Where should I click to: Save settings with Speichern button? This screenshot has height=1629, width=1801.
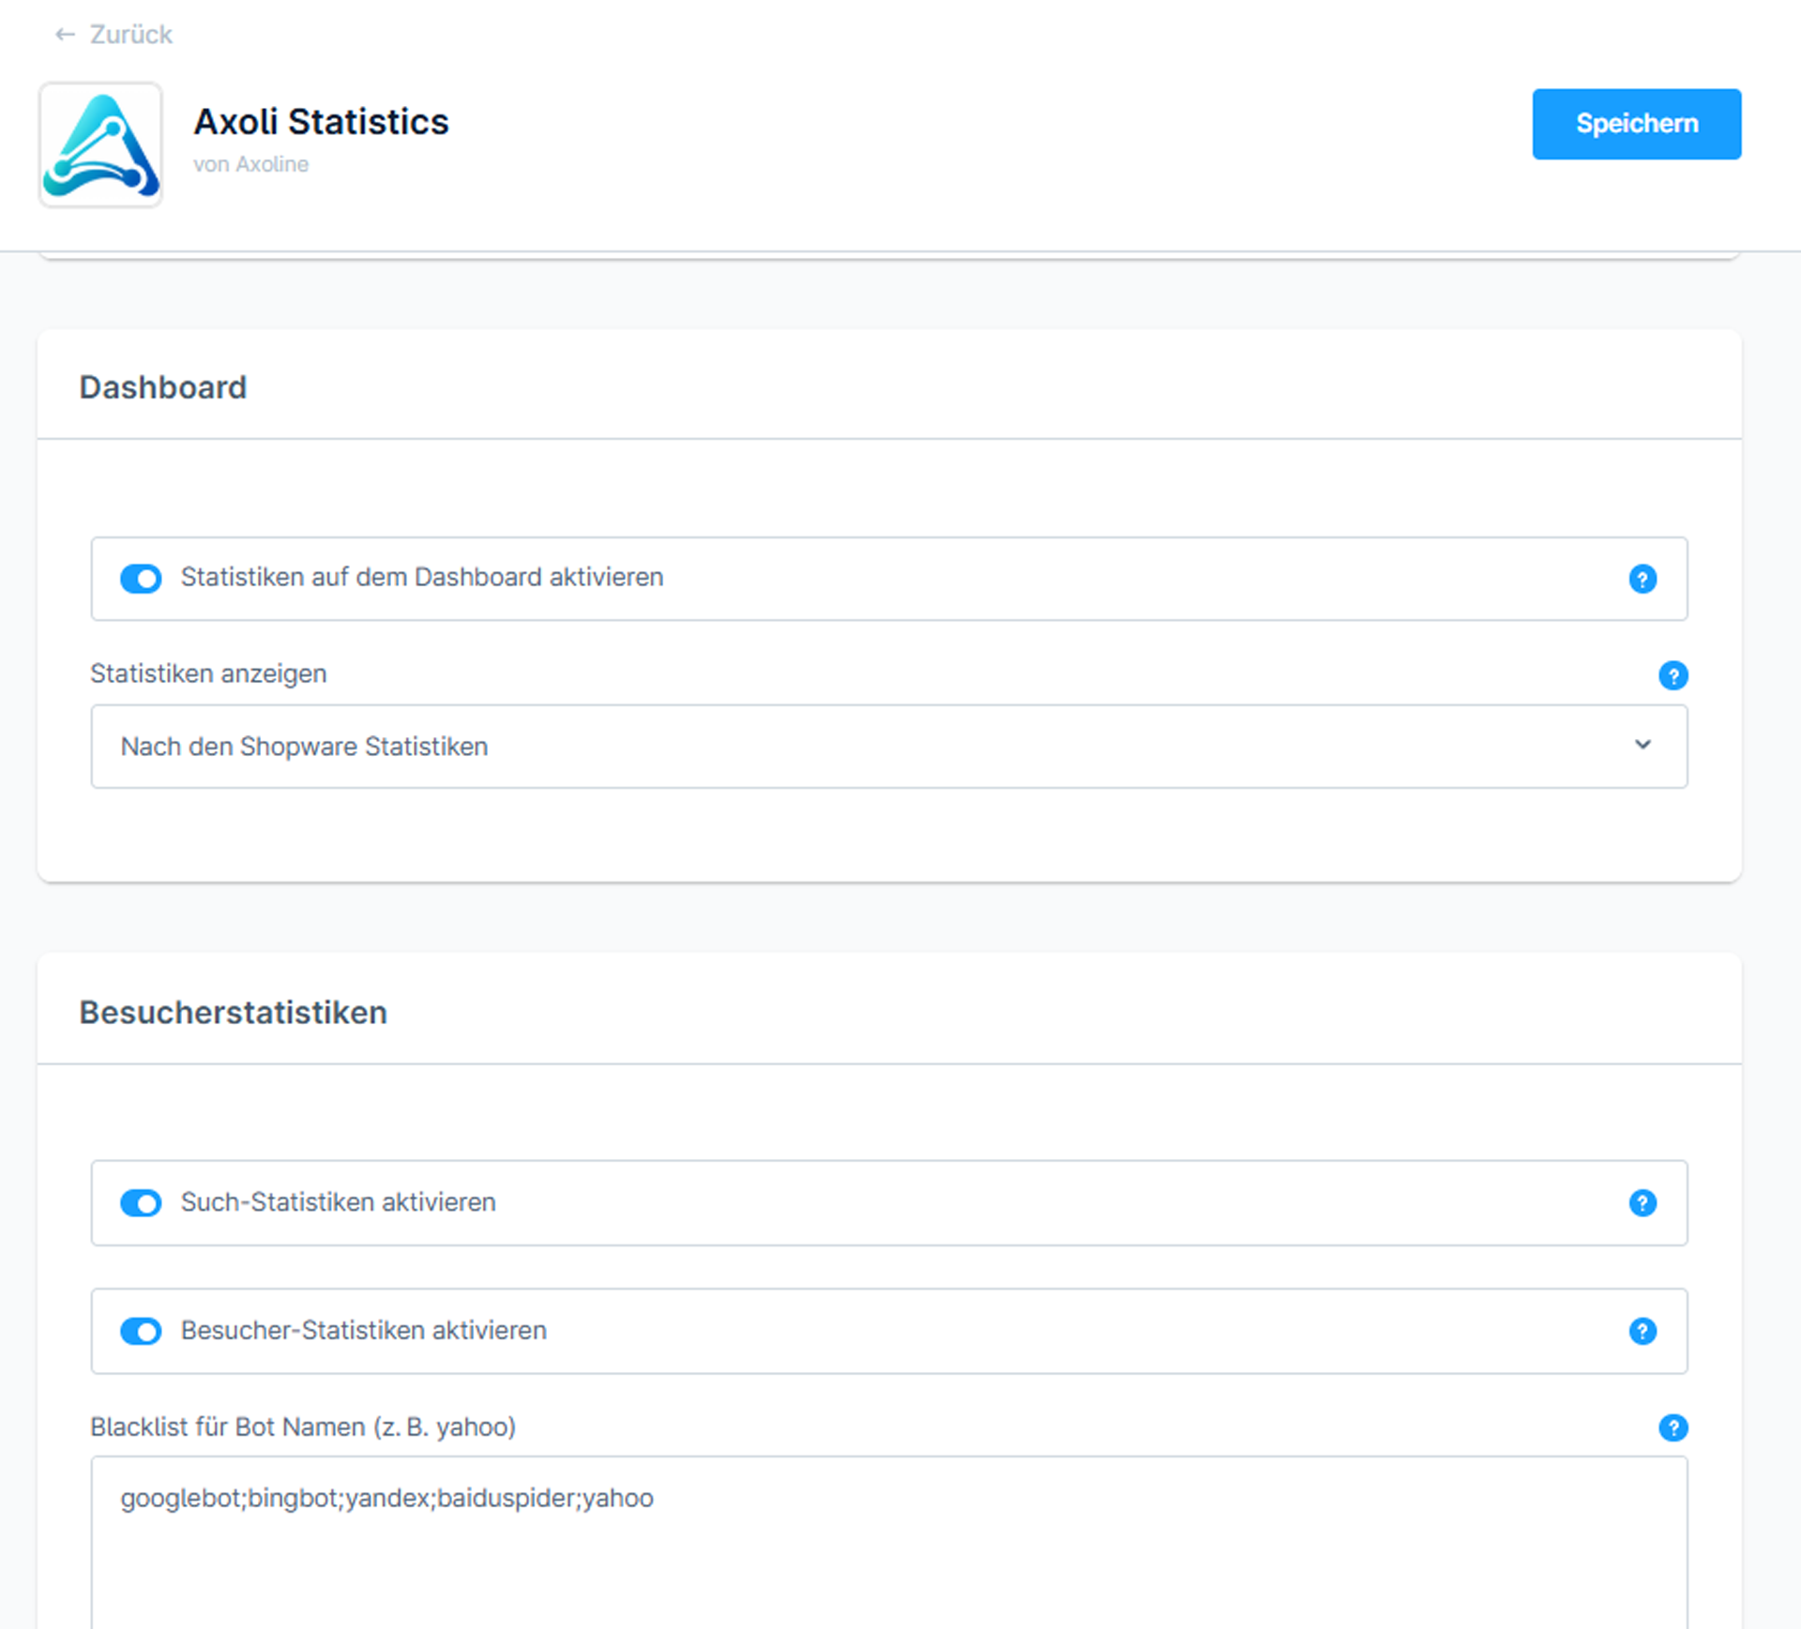[x=1636, y=124]
